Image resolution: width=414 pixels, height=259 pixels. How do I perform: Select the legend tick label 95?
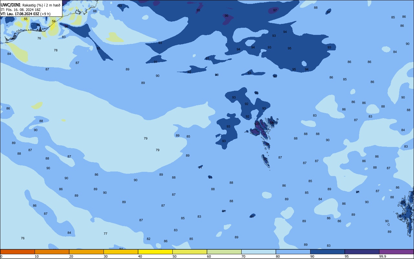347,256
